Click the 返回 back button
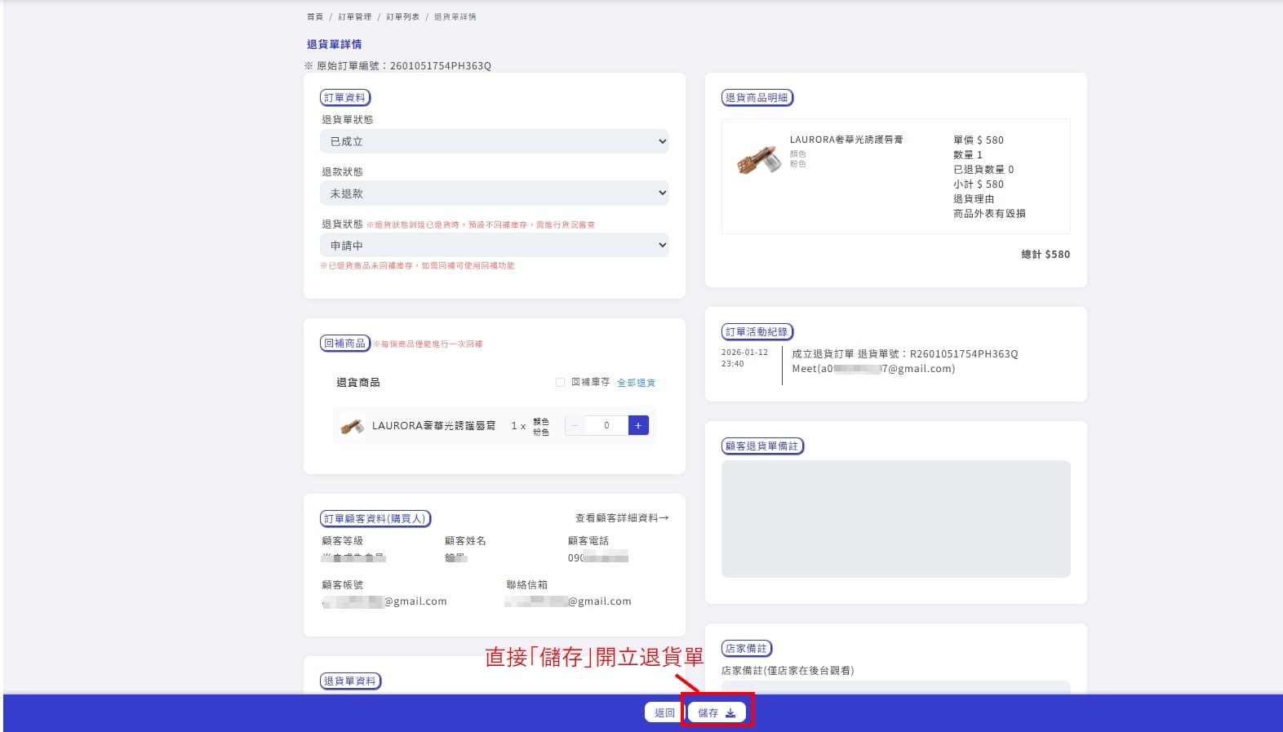Viewport: 1283px width, 732px height. click(664, 712)
